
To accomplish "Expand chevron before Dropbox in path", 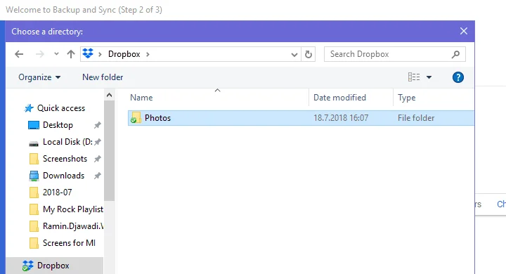I will [100, 54].
